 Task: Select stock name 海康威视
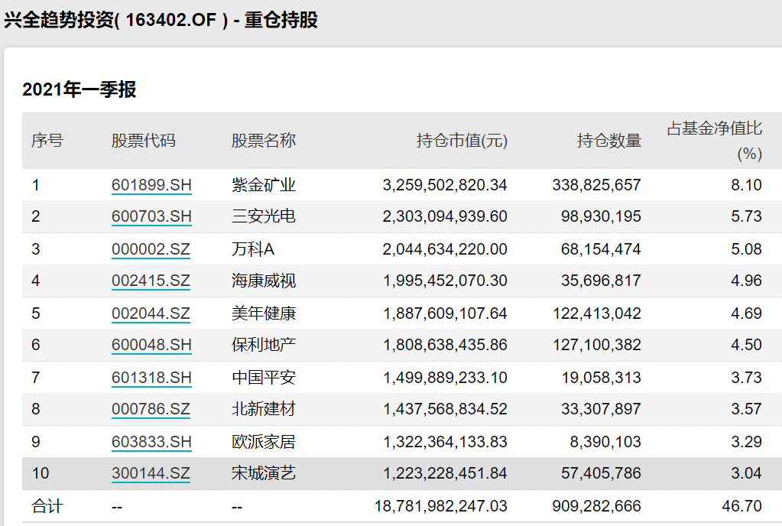(263, 280)
